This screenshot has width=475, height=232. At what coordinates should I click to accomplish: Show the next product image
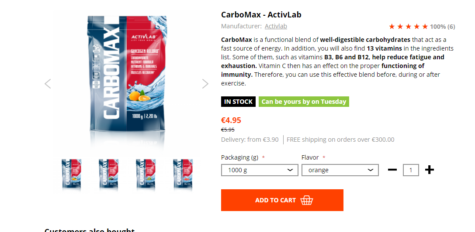(x=205, y=84)
